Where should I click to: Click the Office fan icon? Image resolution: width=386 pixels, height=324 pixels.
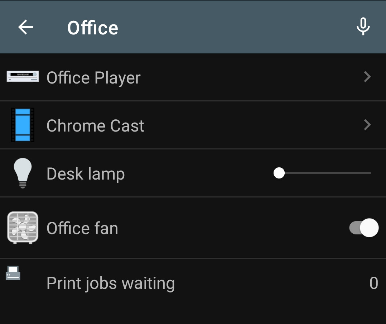click(23, 228)
